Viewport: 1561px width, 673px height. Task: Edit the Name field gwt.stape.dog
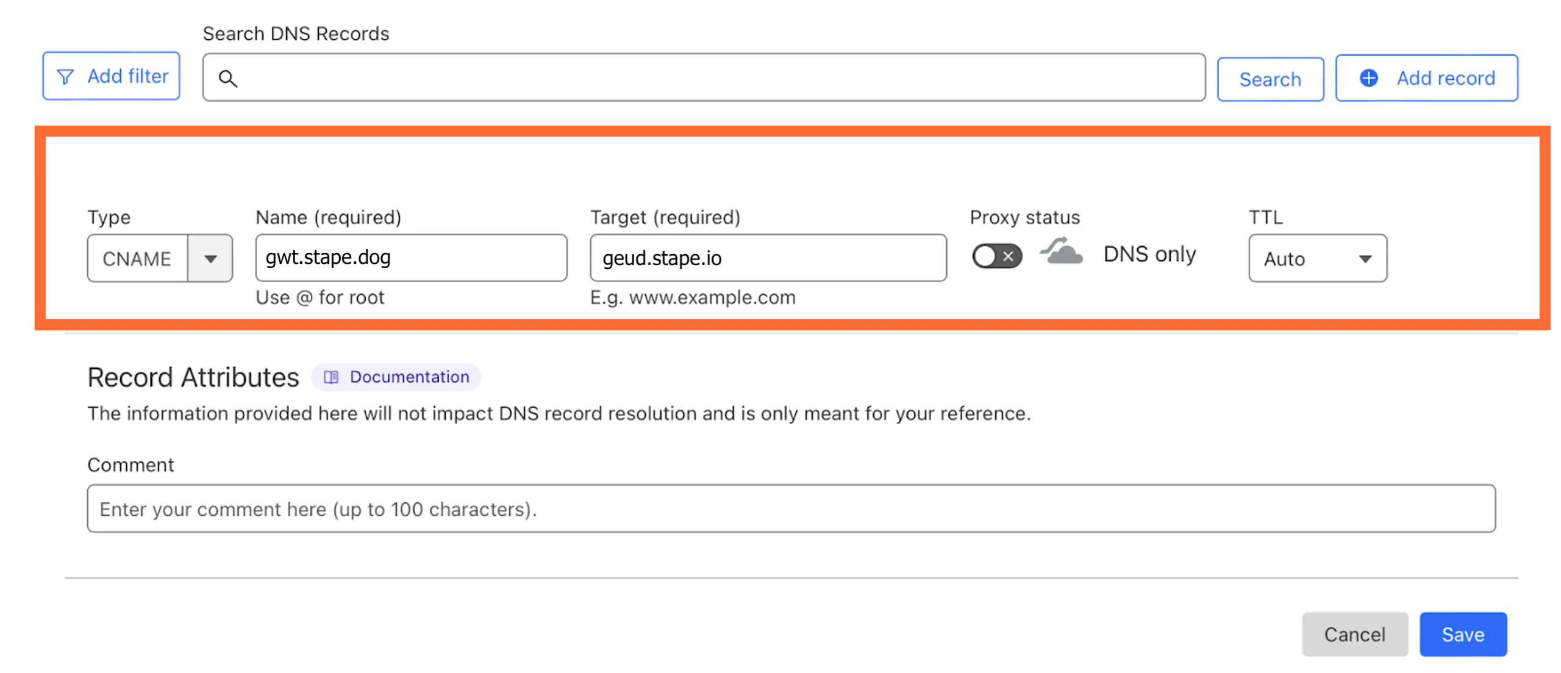pos(410,257)
